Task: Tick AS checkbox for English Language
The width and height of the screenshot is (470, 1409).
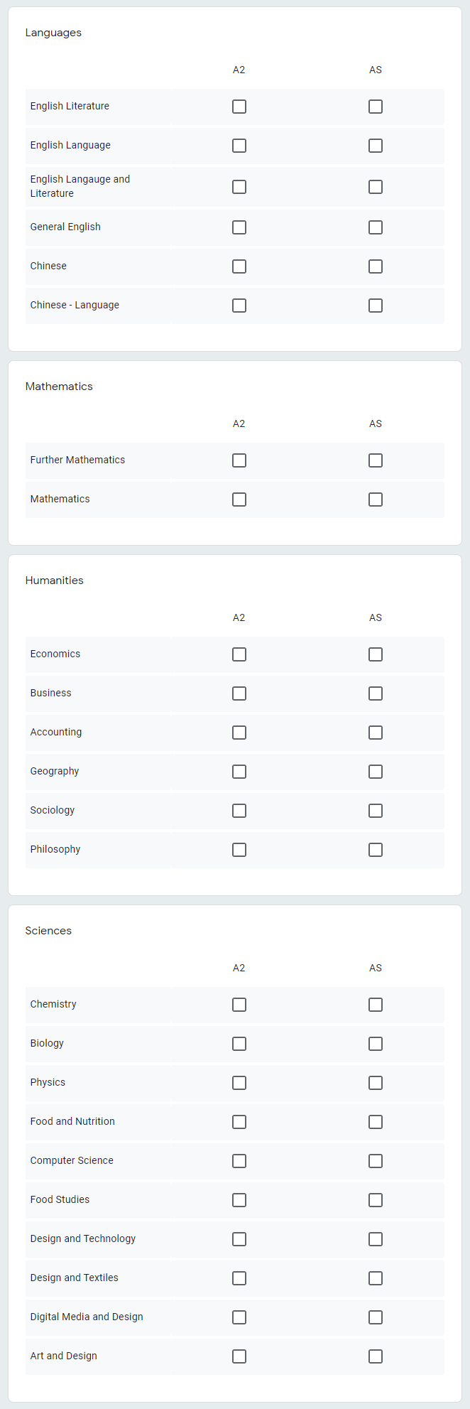Action: click(376, 146)
